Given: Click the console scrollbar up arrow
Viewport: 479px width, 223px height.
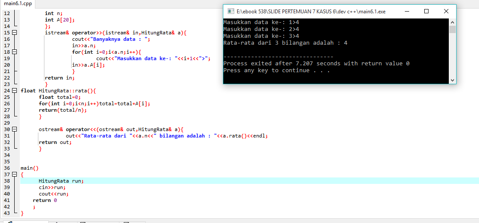Looking at the screenshot, I should pyautogui.click(x=452, y=22).
